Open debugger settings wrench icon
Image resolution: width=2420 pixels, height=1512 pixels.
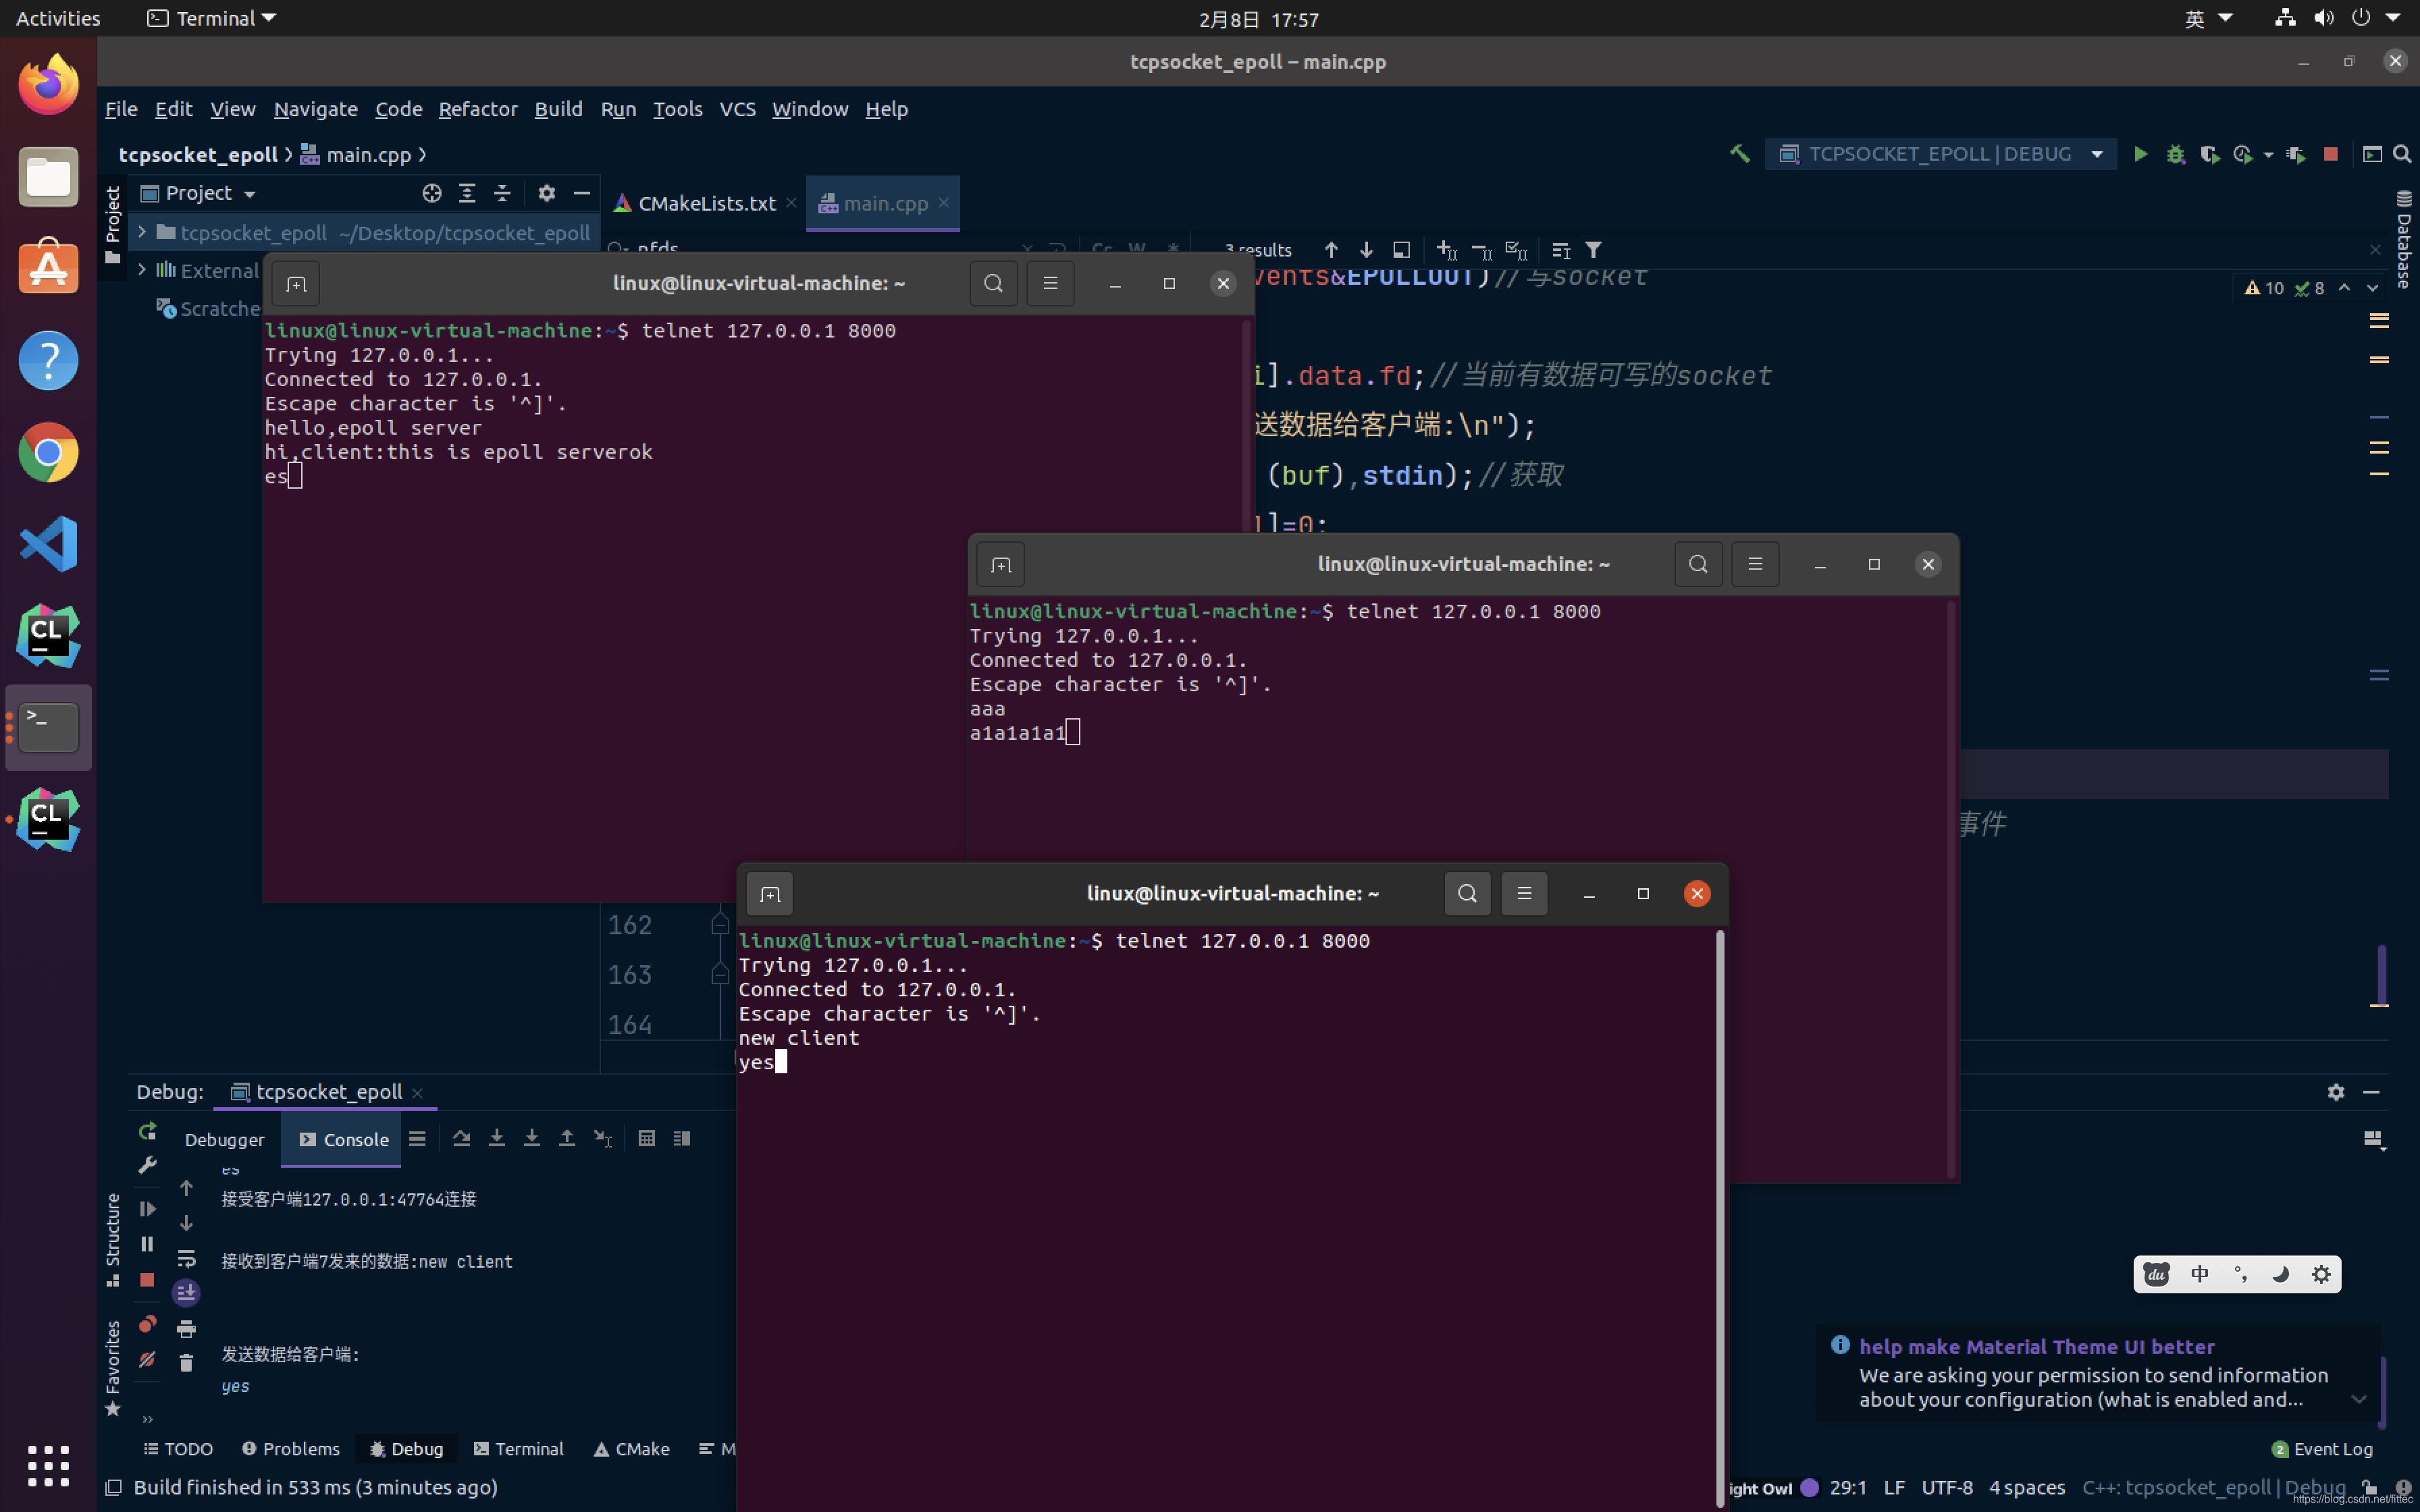tap(148, 1165)
